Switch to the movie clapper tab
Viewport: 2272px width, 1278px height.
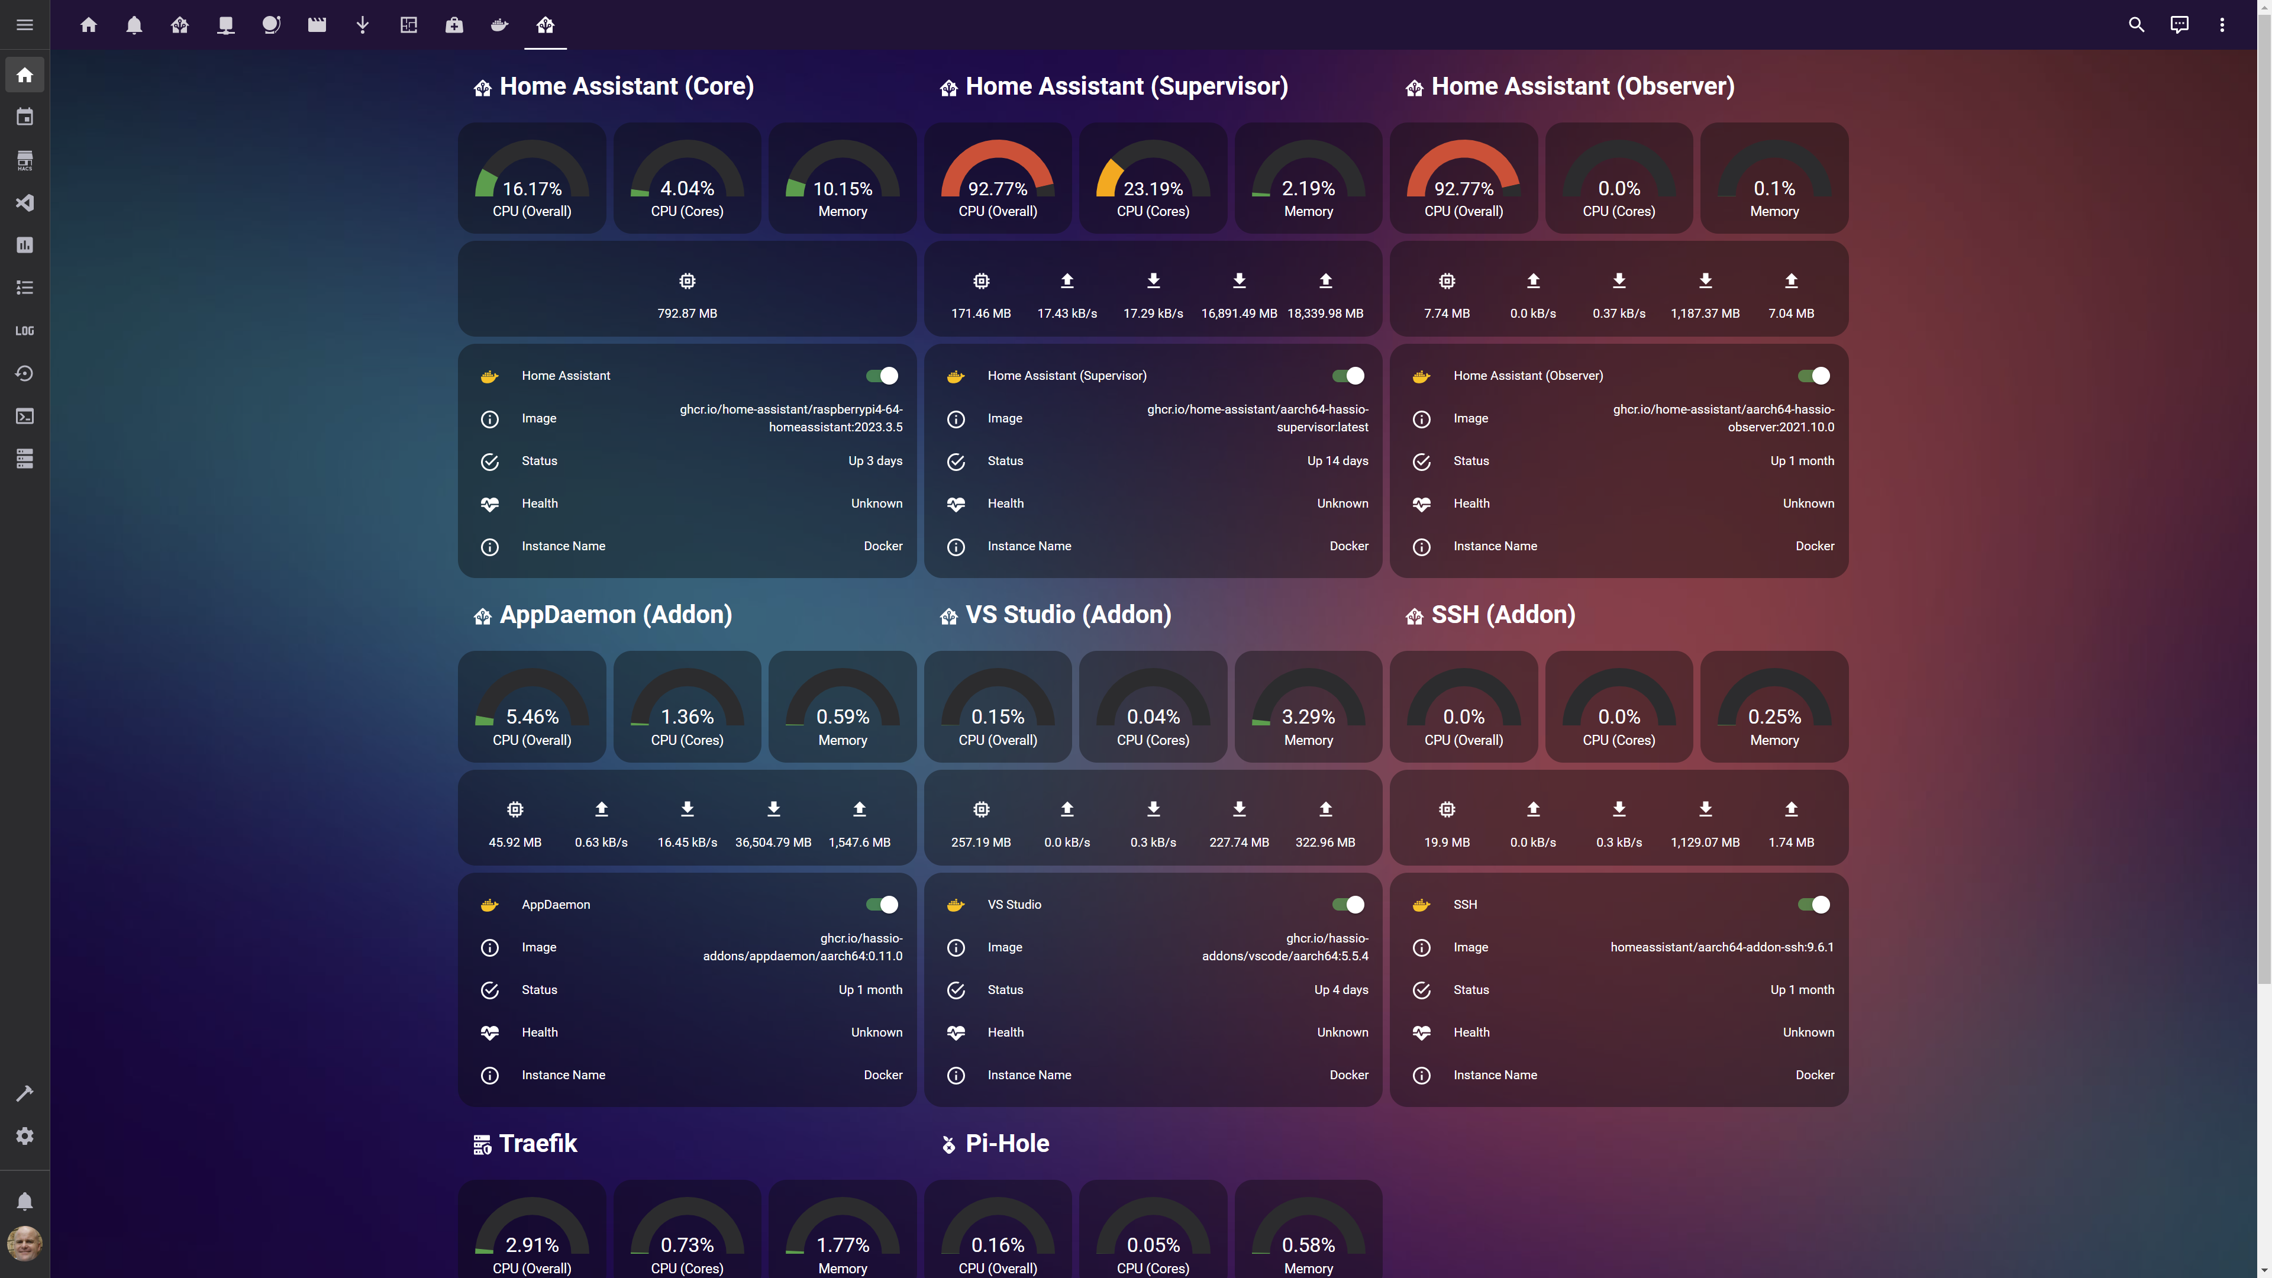tap(317, 25)
